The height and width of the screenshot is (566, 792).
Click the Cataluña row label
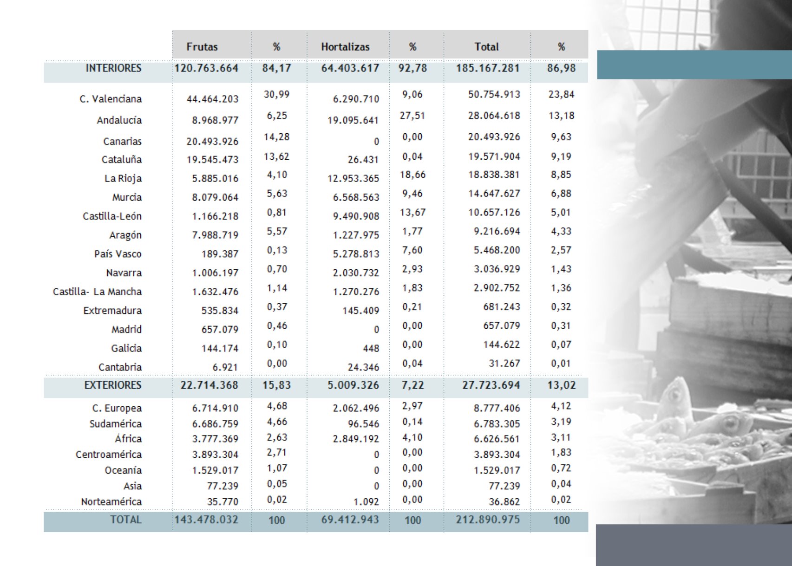coord(122,160)
